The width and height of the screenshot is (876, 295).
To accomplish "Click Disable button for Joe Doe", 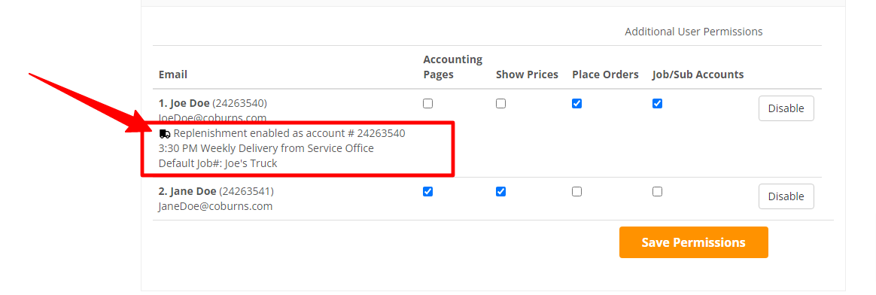I will click(x=786, y=108).
